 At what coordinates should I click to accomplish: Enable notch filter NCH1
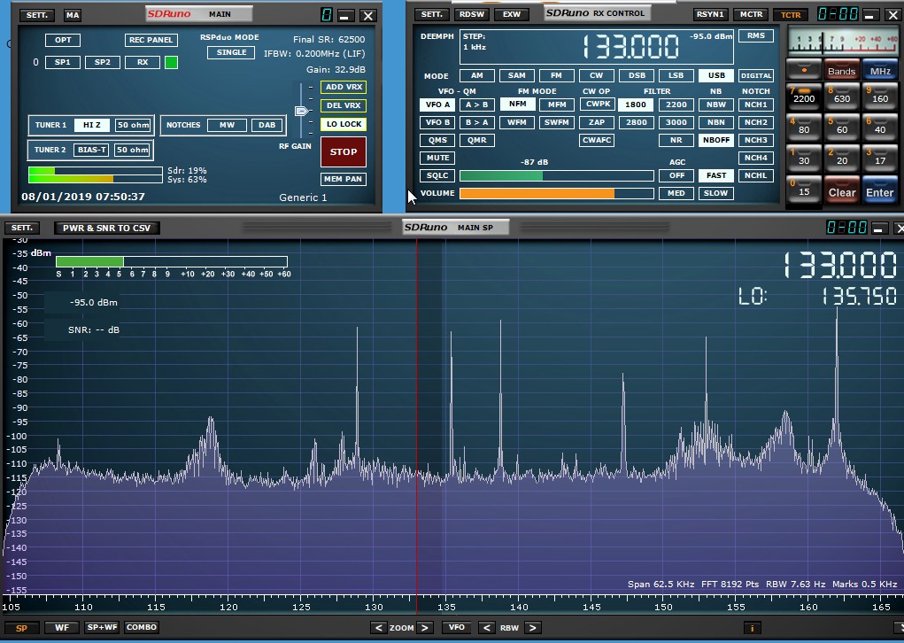756,105
